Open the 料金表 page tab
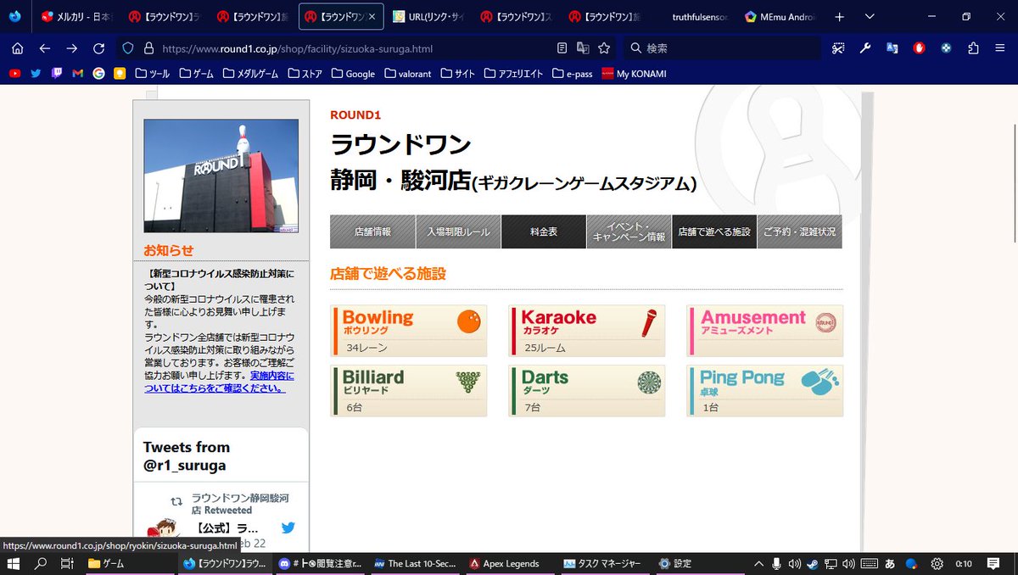 pos(544,232)
